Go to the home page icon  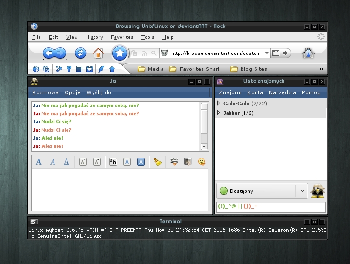[98, 53]
